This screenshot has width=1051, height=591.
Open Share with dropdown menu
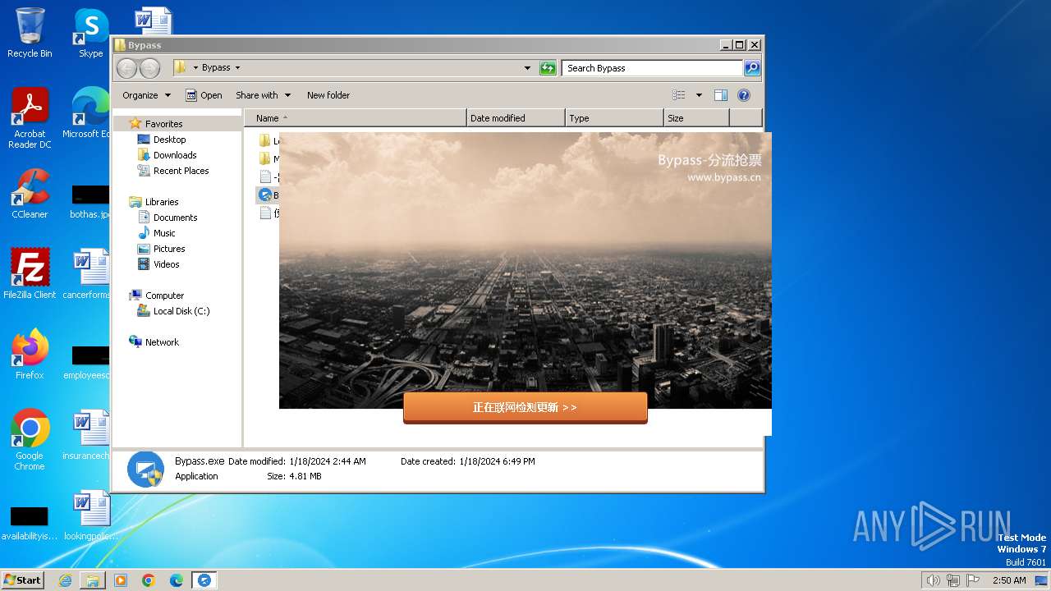tap(263, 95)
